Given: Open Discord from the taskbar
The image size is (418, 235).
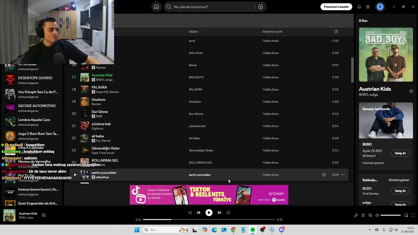Looking at the screenshot, I should (x=281, y=230).
